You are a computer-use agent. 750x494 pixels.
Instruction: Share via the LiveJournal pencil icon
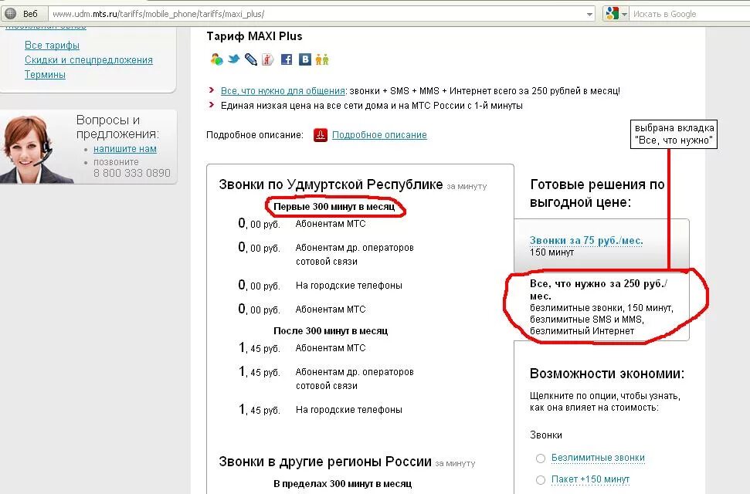point(249,58)
